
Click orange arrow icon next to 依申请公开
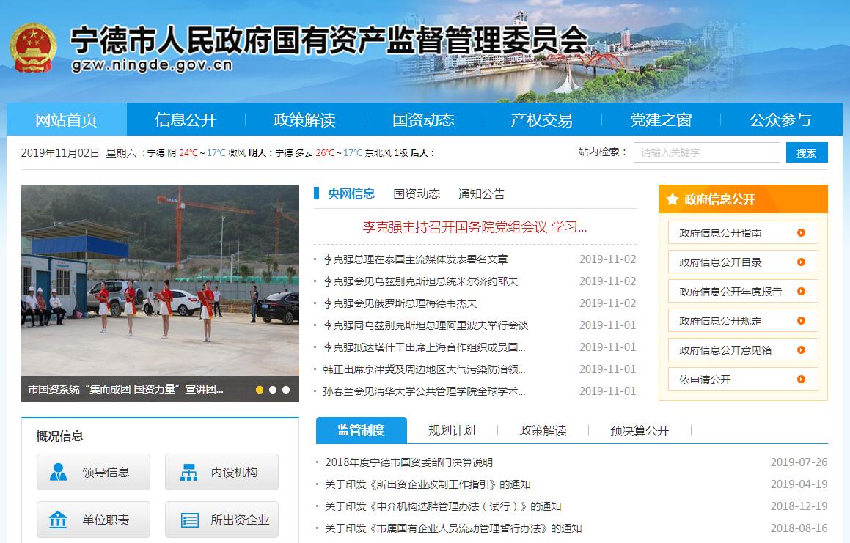pyautogui.click(x=801, y=380)
